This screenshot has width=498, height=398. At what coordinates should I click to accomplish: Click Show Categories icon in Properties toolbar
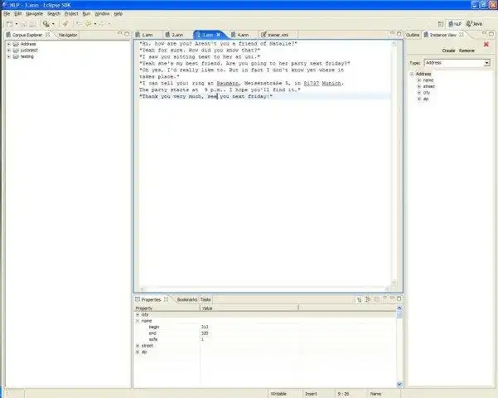360,299
